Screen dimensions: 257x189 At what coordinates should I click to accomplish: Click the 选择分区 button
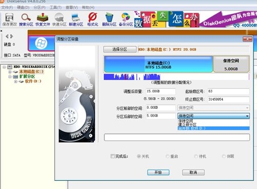click(120, 49)
